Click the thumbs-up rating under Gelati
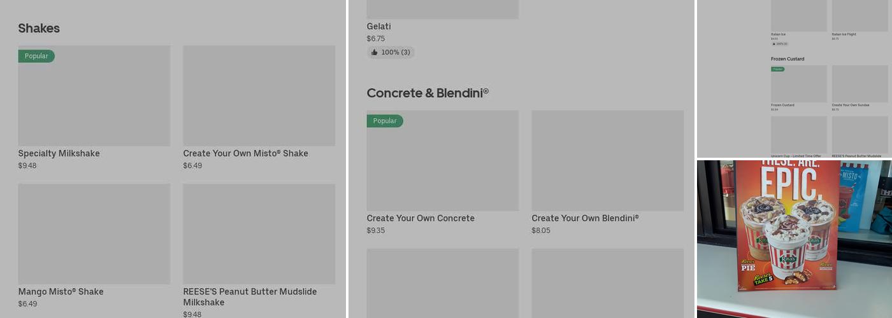Image resolution: width=892 pixels, height=318 pixels. (x=391, y=52)
